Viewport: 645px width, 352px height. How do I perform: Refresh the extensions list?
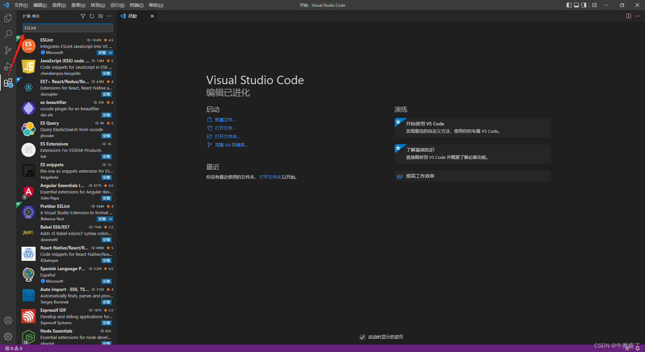[92, 16]
